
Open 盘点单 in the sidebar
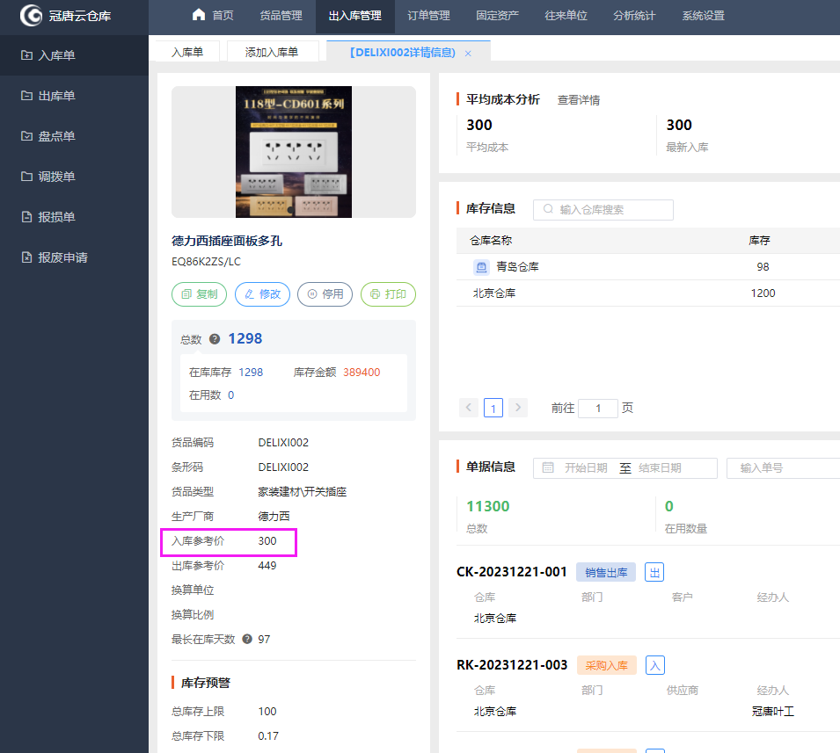(74, 136)
